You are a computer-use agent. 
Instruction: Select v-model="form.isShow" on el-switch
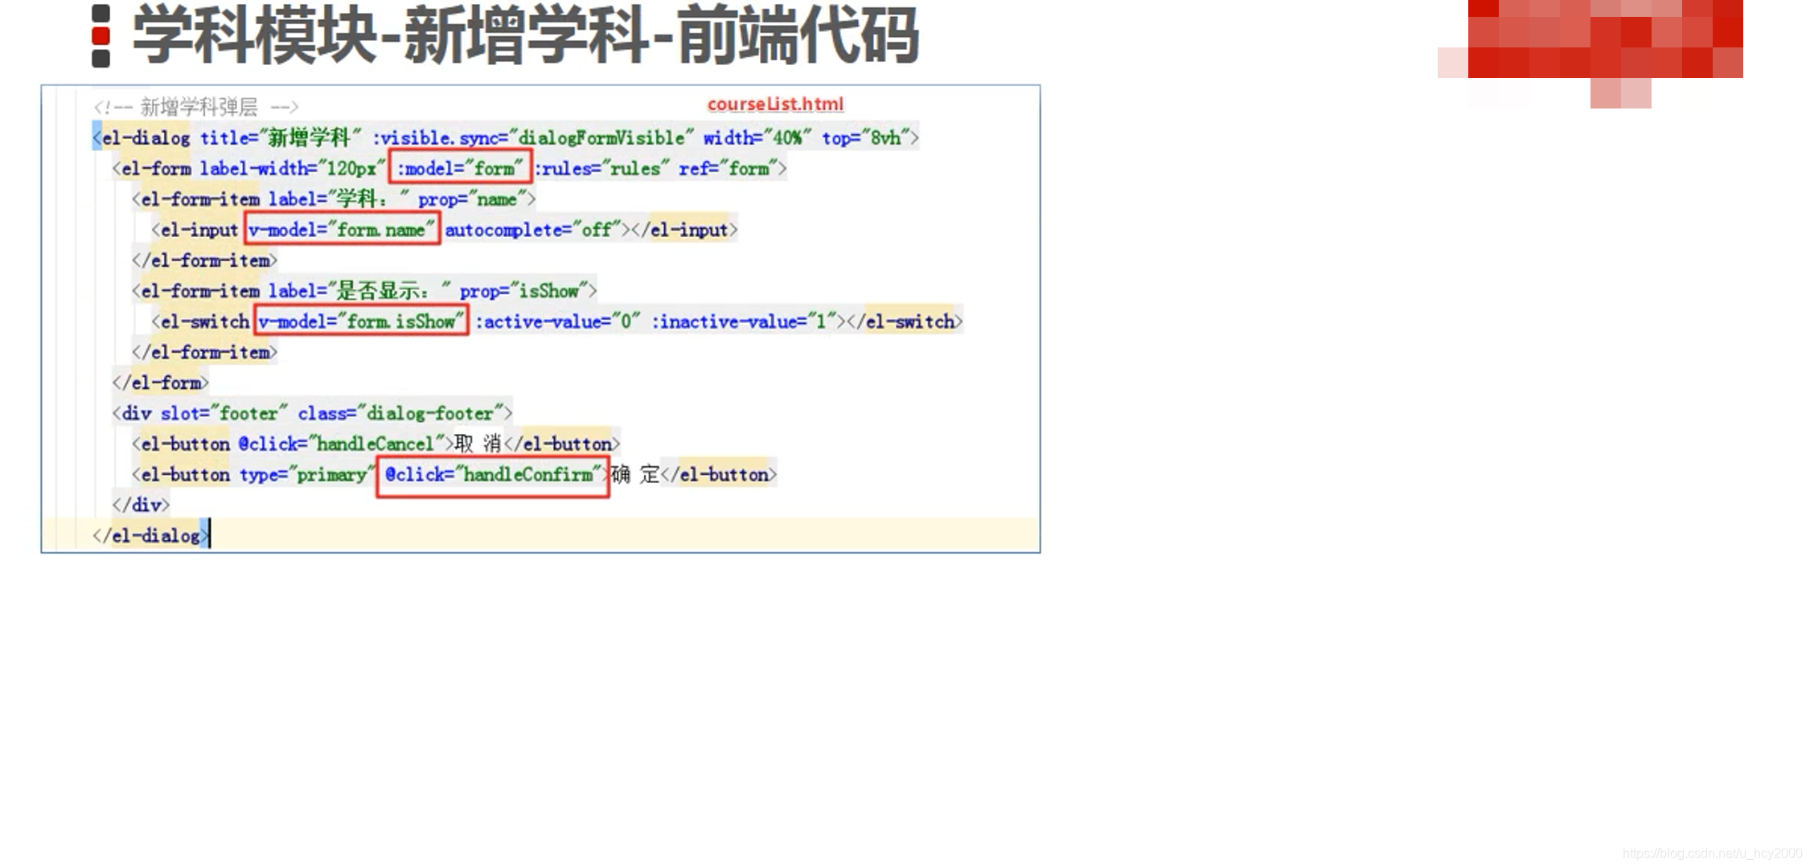pyautogui.click(x=361, y=321)
